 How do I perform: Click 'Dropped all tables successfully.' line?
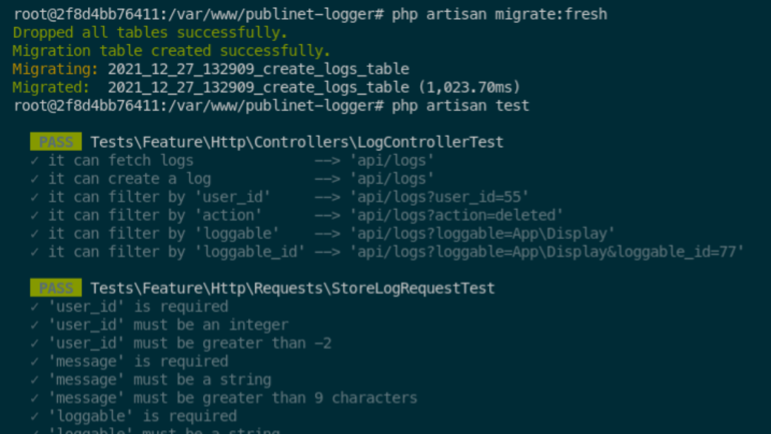click(150, 33)
